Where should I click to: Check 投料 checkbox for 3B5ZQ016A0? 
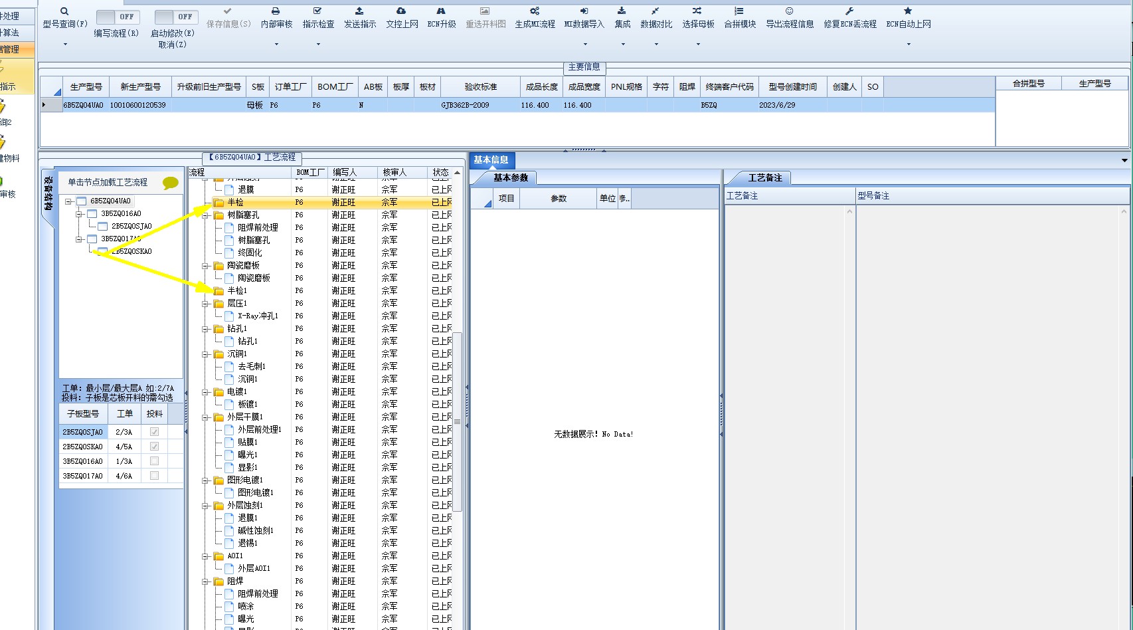(154, 461)
